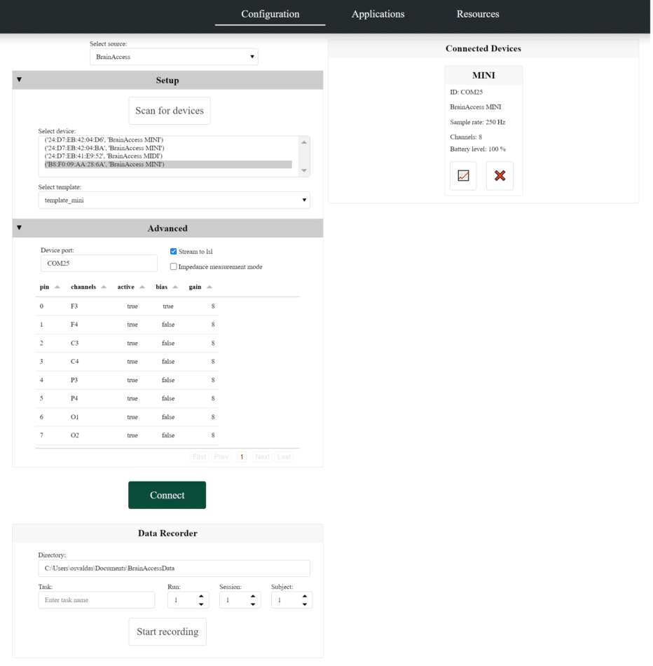
Task: Collapse the Setup section
Action: click(x=19, y=80)
